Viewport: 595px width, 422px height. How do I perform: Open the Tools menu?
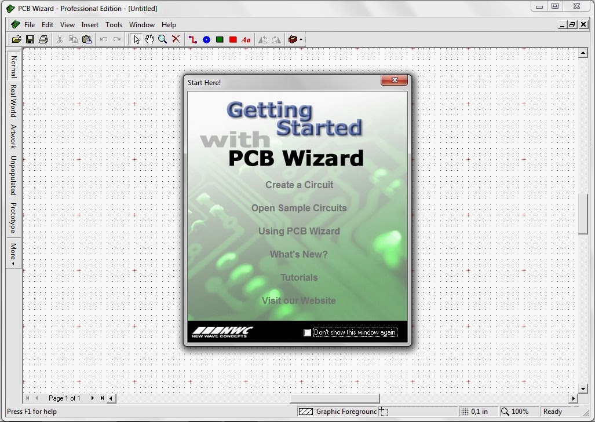pos(114,24)
